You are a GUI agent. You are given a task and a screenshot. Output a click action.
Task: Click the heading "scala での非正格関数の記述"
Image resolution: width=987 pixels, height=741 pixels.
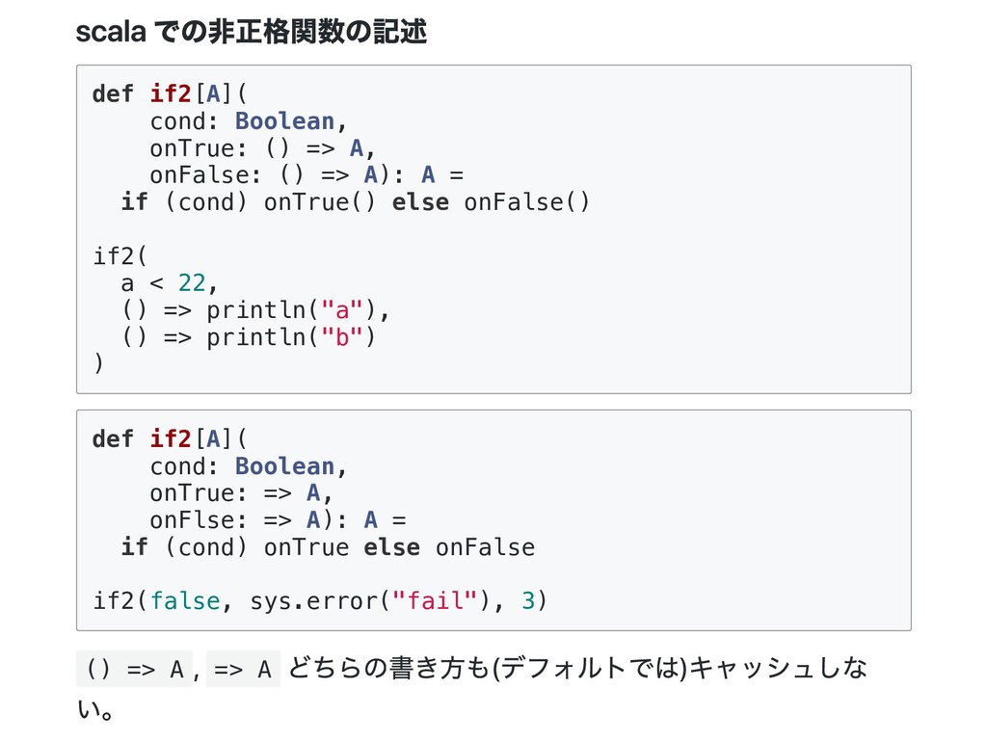click(251, 34)
